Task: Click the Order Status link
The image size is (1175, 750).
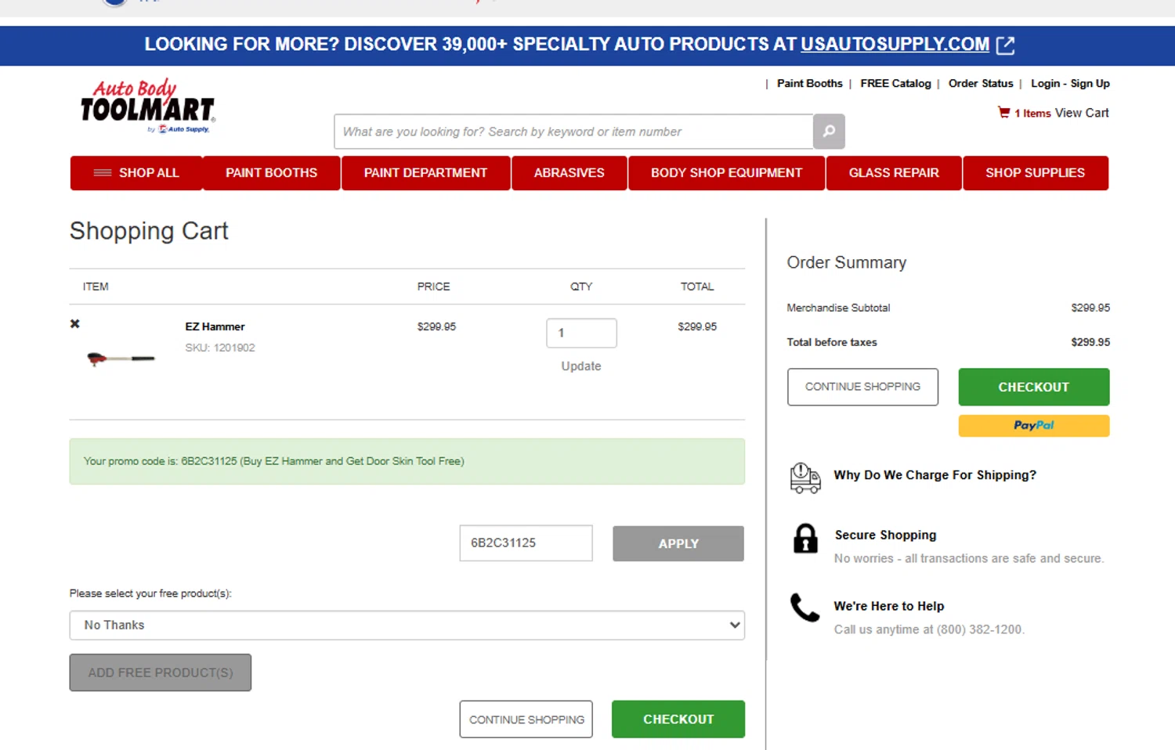Action: point(981,84)
